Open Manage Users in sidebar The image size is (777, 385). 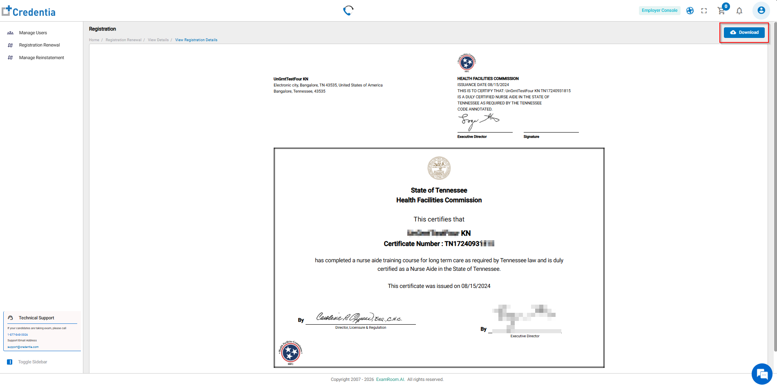[x=33, y=33]
